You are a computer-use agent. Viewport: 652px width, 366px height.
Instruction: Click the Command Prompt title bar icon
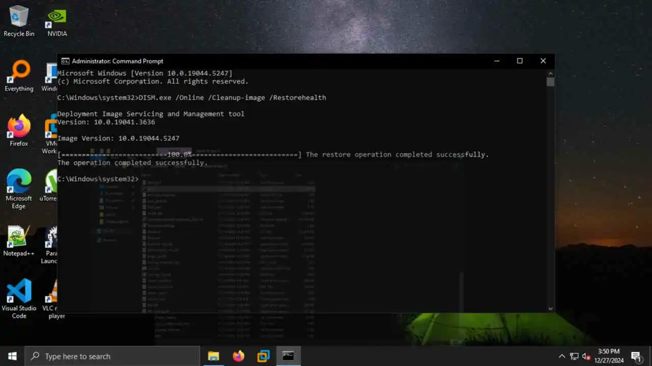(65, 61)
